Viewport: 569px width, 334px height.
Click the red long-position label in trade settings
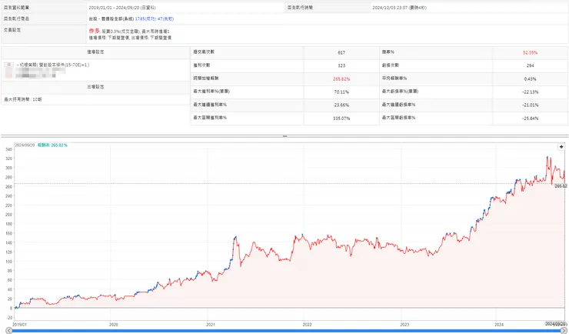tap(94, 32)
